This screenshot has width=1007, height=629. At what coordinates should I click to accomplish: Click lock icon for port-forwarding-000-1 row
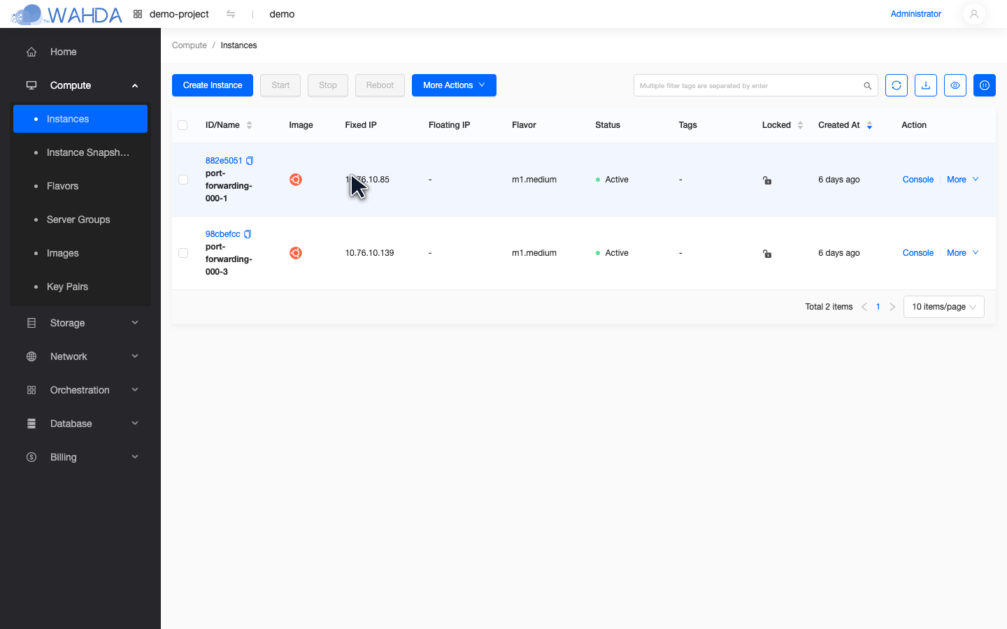(x=767, y=180)
